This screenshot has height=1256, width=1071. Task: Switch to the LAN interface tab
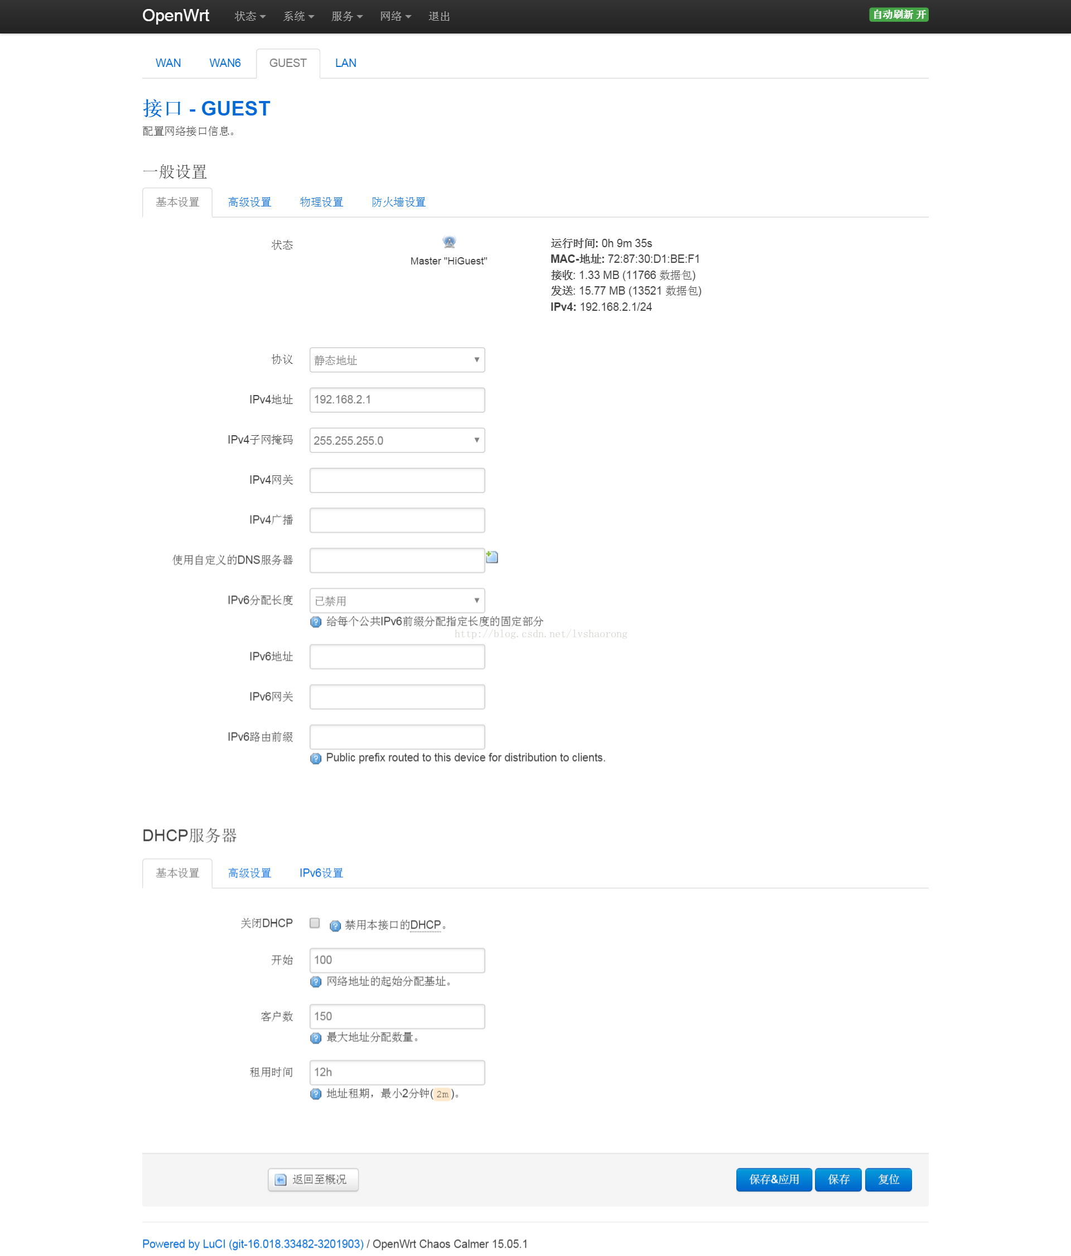pos(345,63)
